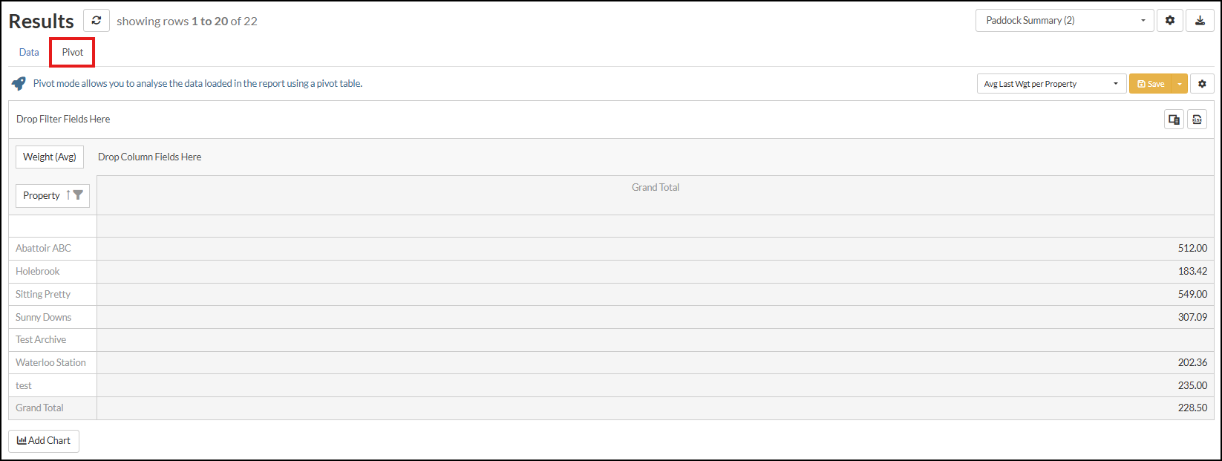Click the refresh results icon button
Screen dimensions: 1222x461
coord(97,21)
